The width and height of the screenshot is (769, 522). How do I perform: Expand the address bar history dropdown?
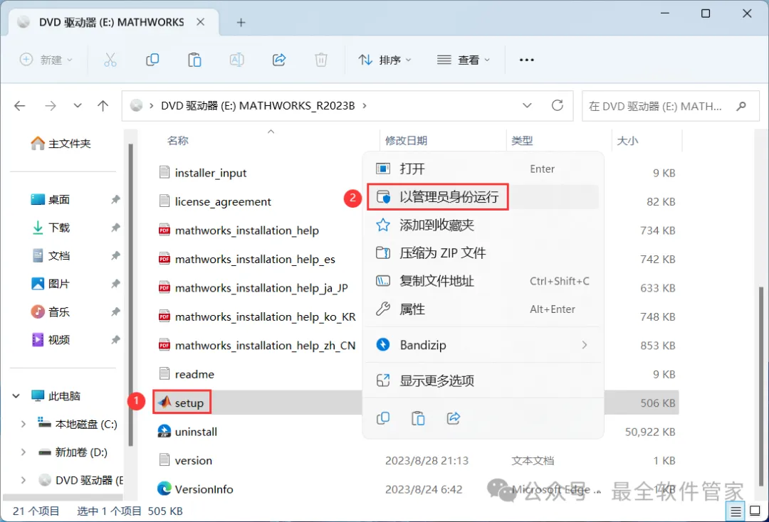tap(527, 105)
